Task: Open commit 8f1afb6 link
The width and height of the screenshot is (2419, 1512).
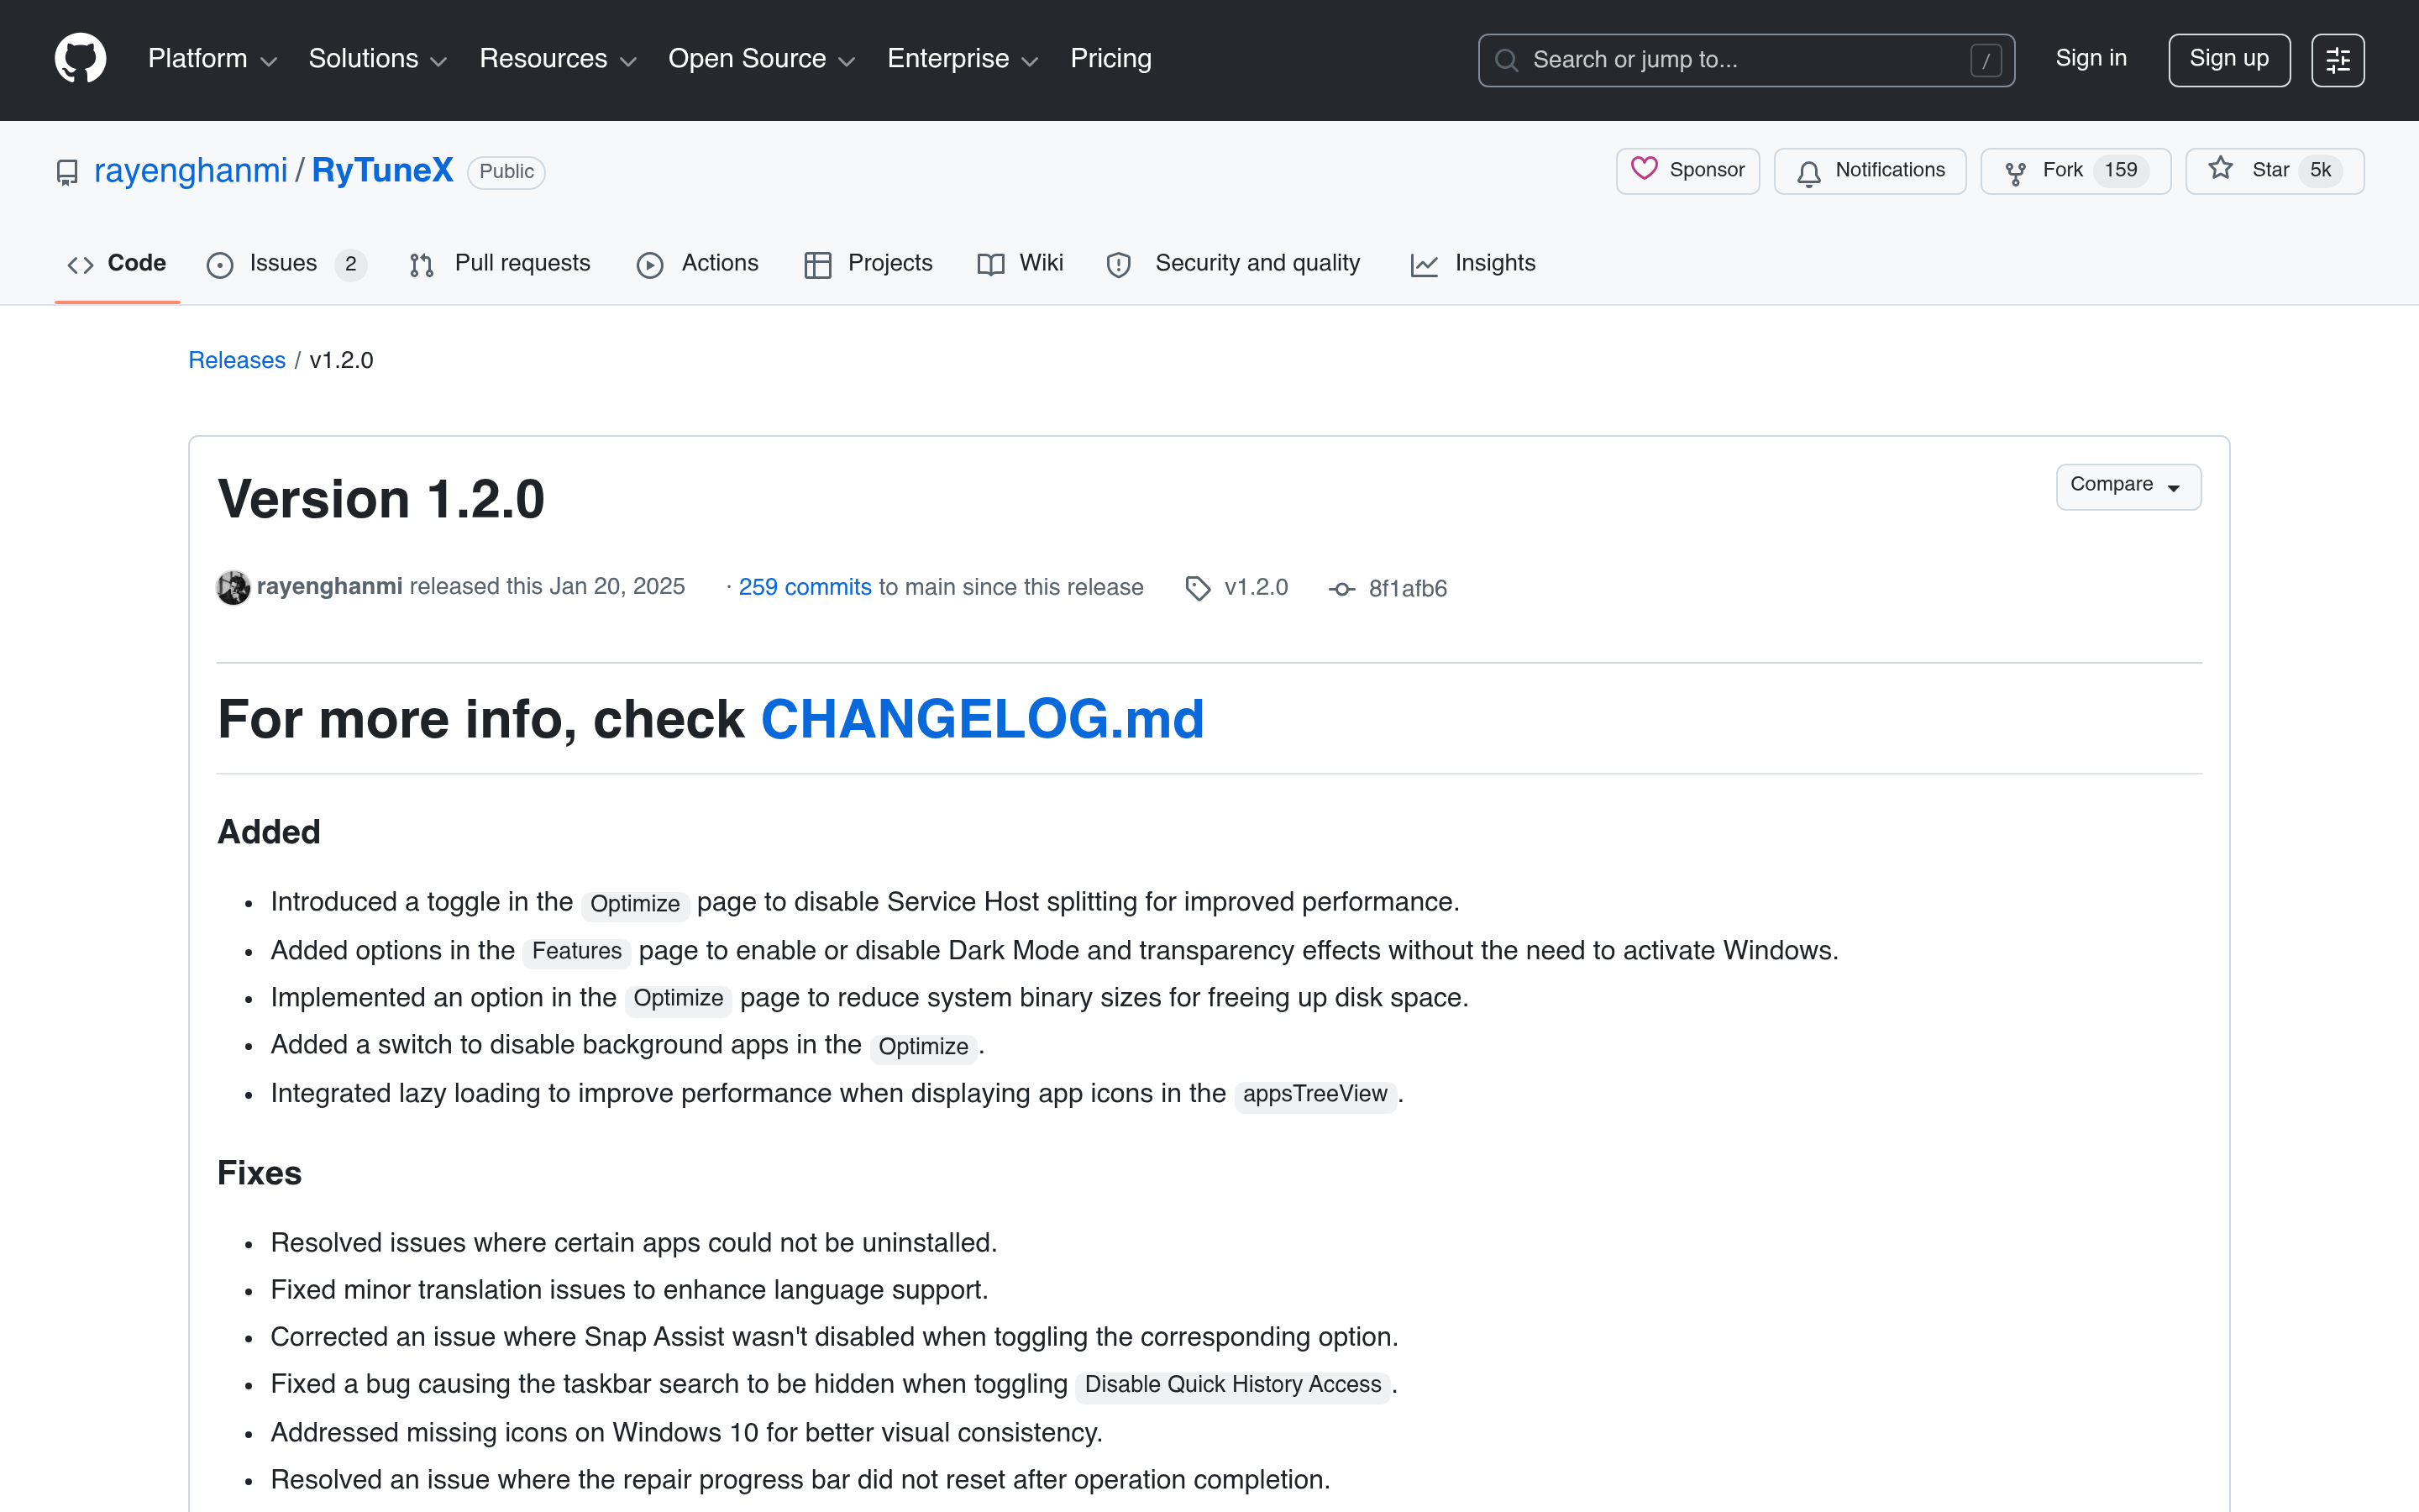Action: coord(1408,589)
